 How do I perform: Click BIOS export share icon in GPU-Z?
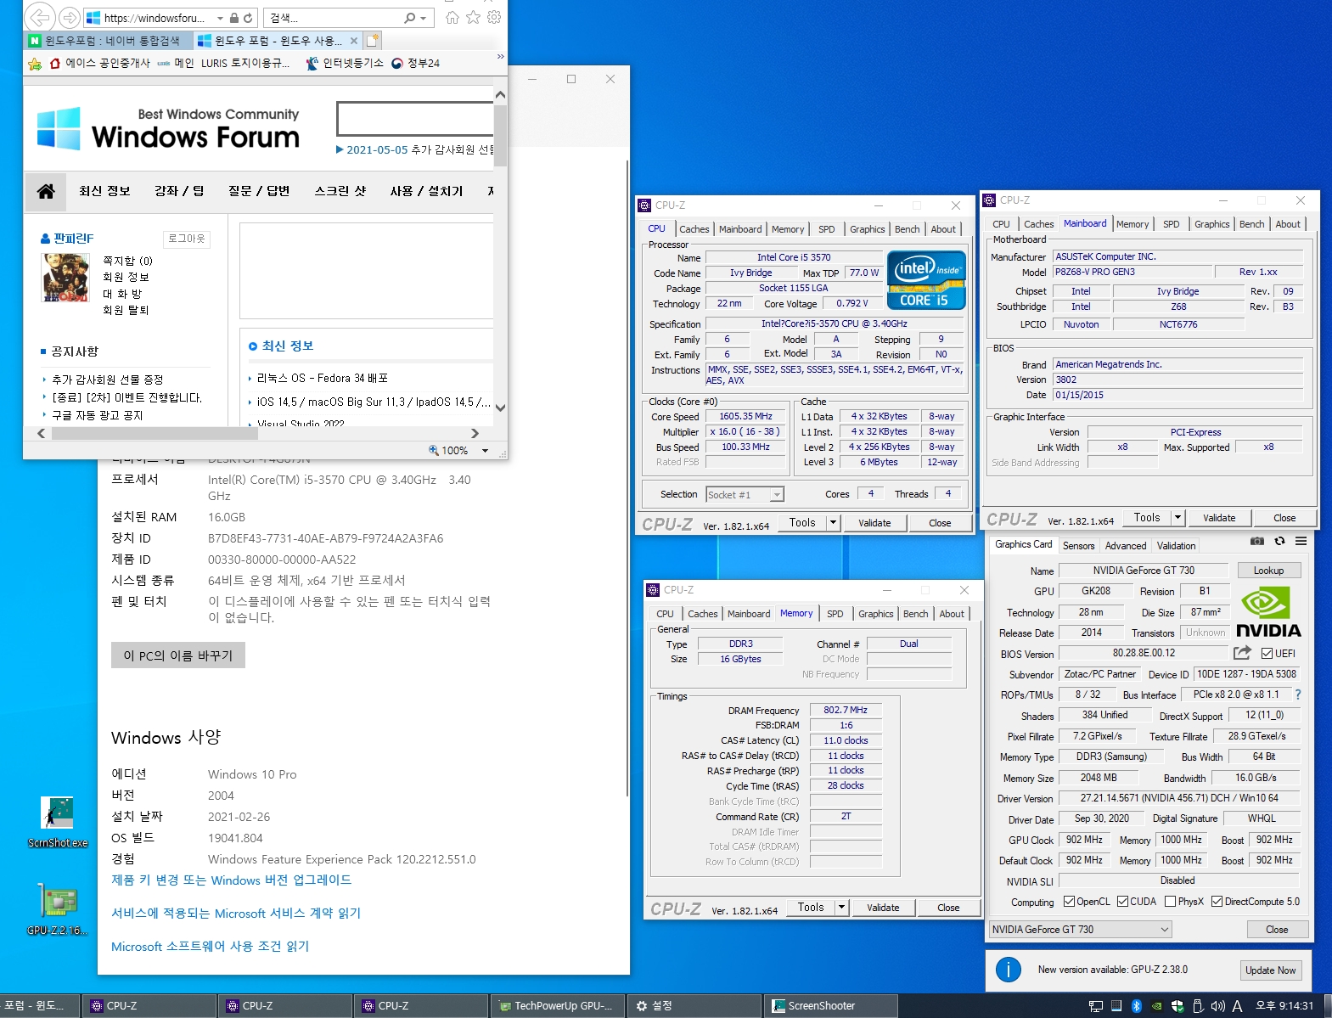[x=1242, y=653]
